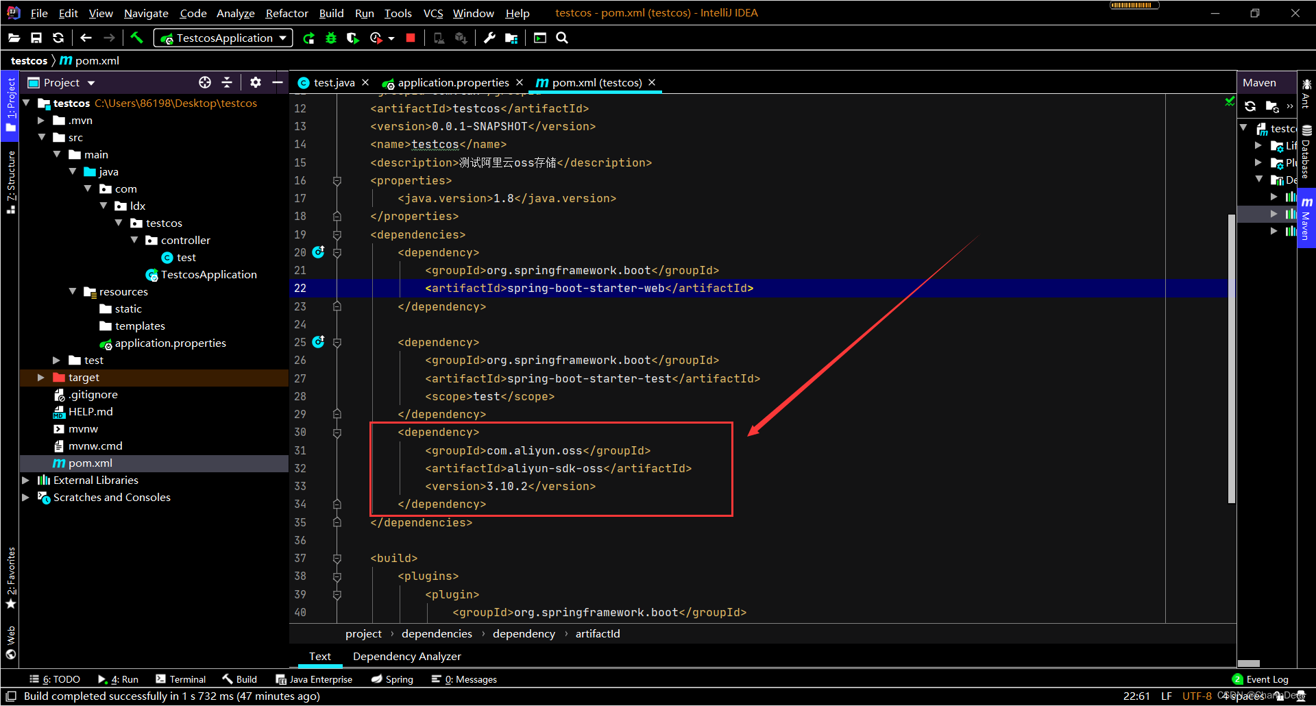Click the Search Everywhere magnifier icon
Viewport: 1316px width, 706px height.
562,38
